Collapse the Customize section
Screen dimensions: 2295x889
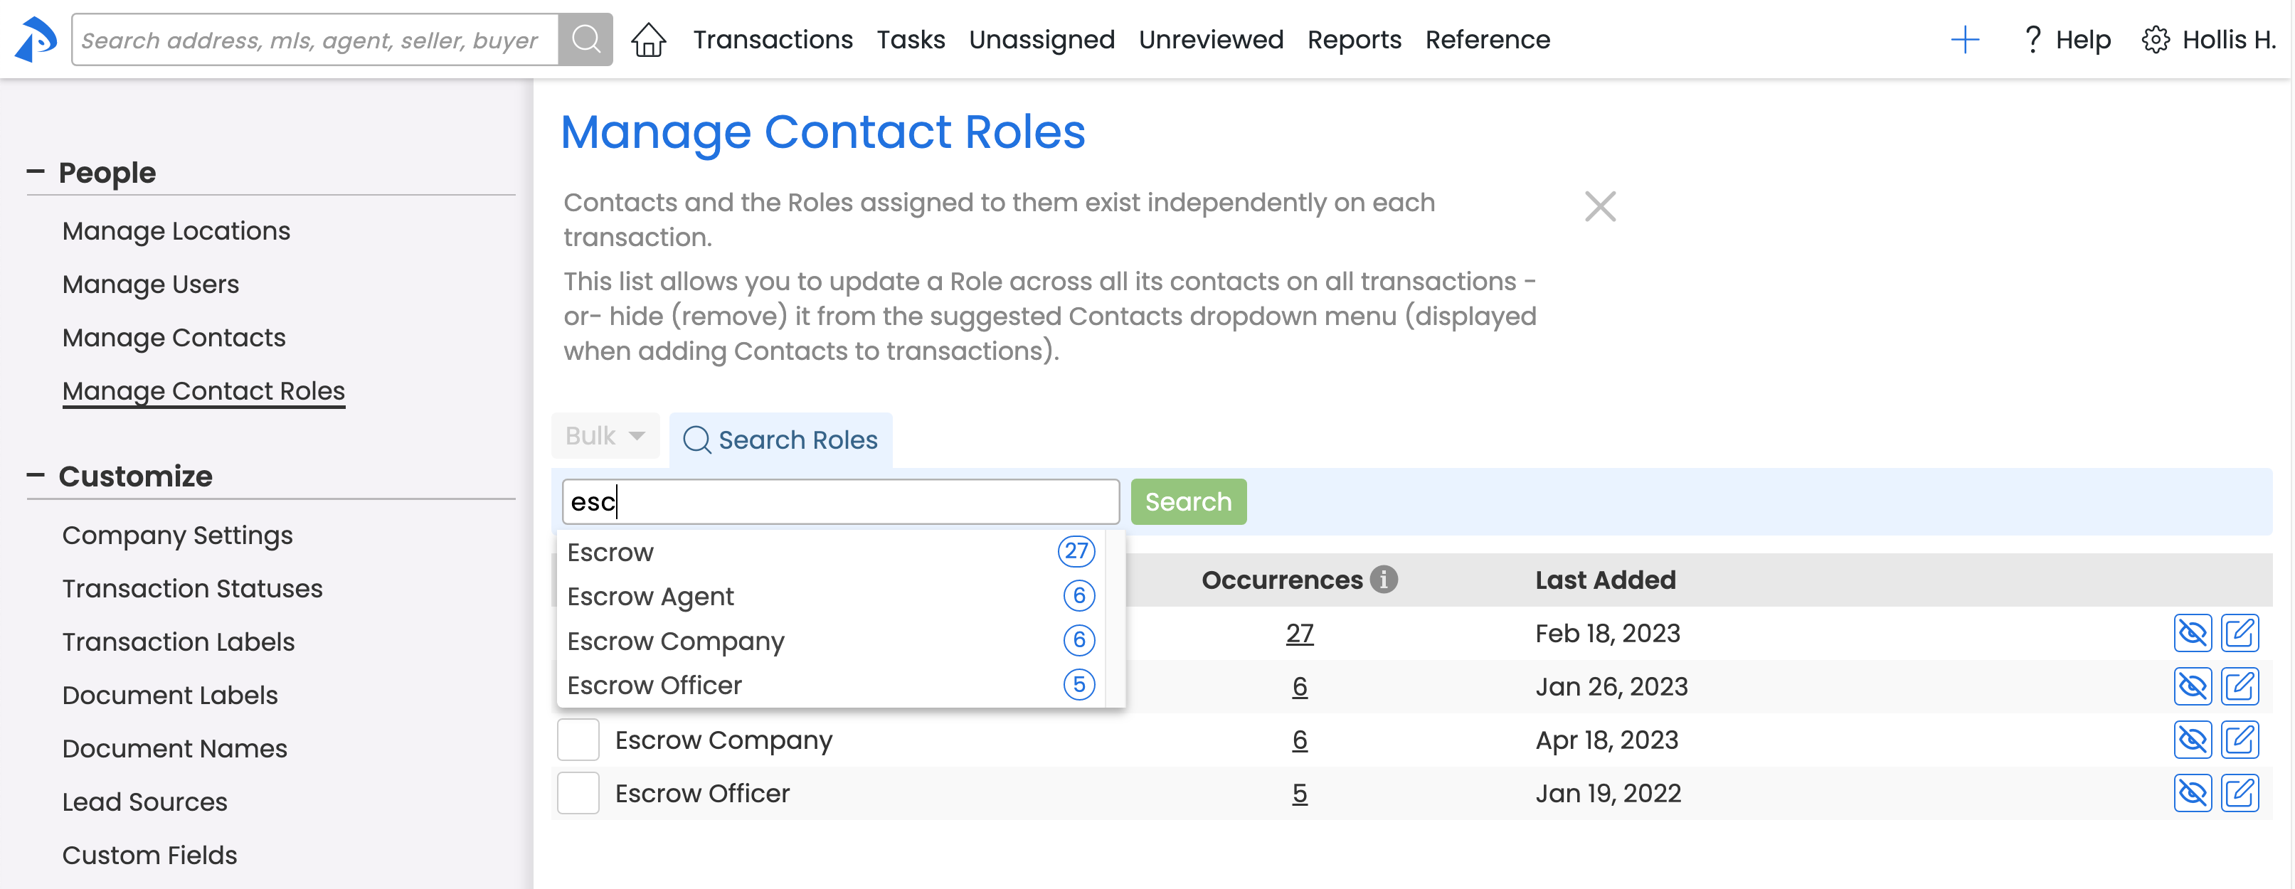pos(36,476)
